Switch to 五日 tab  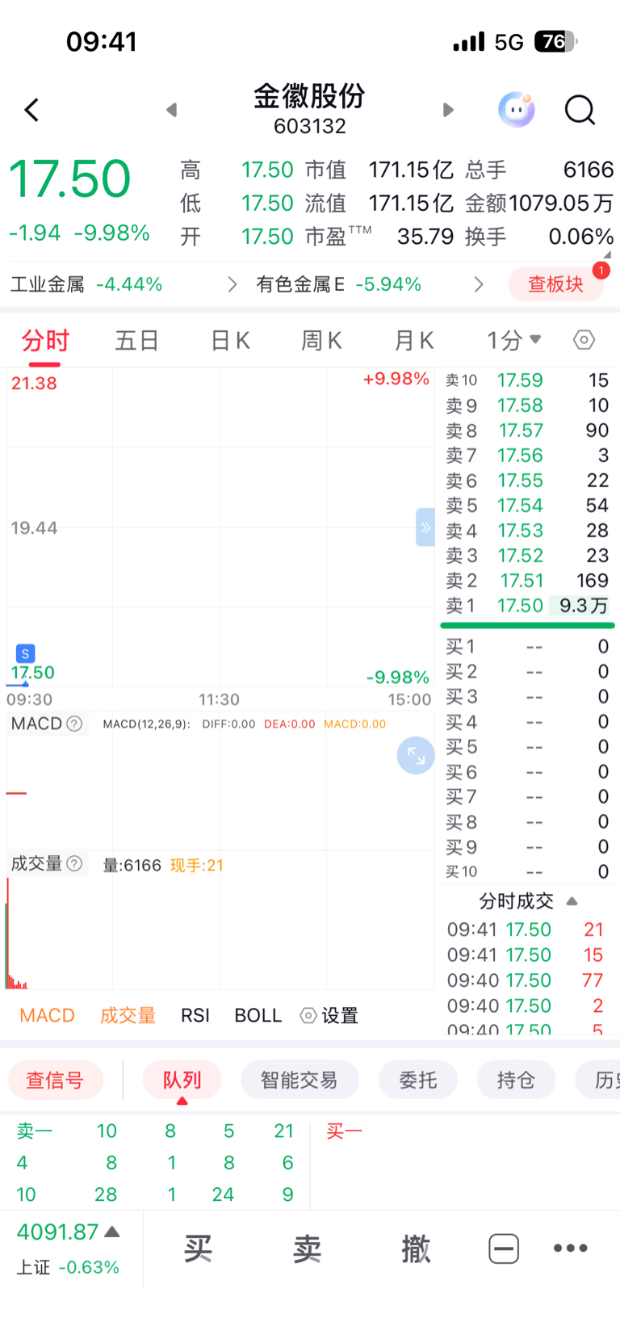click(136, 341)
